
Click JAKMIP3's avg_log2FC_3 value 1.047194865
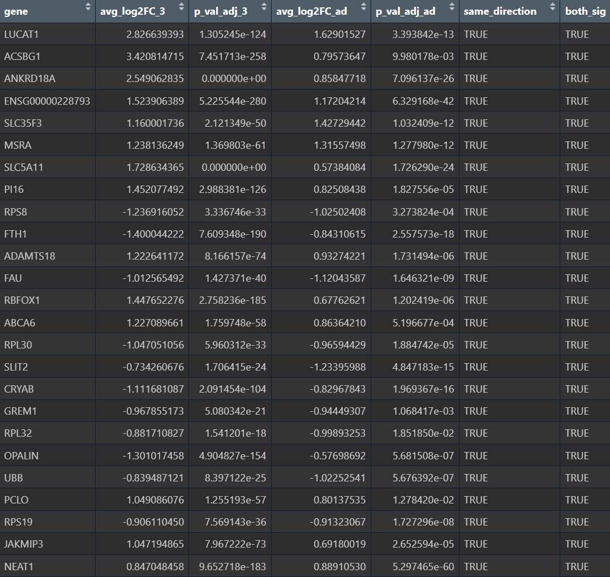pyautogui.click(x=152, y=544)
